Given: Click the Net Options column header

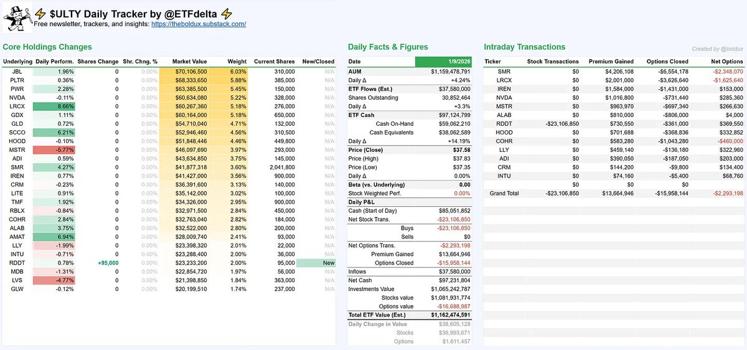Looking at the screenshot, I should (727, 62).
